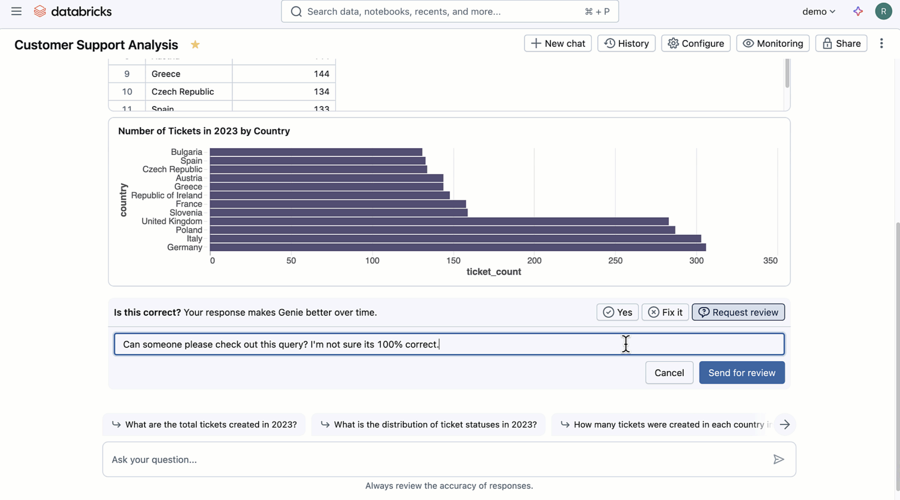This screenshot has width=900, height=500.
Task: Send the question with paper-plane icon
Action: pos(778,459)
